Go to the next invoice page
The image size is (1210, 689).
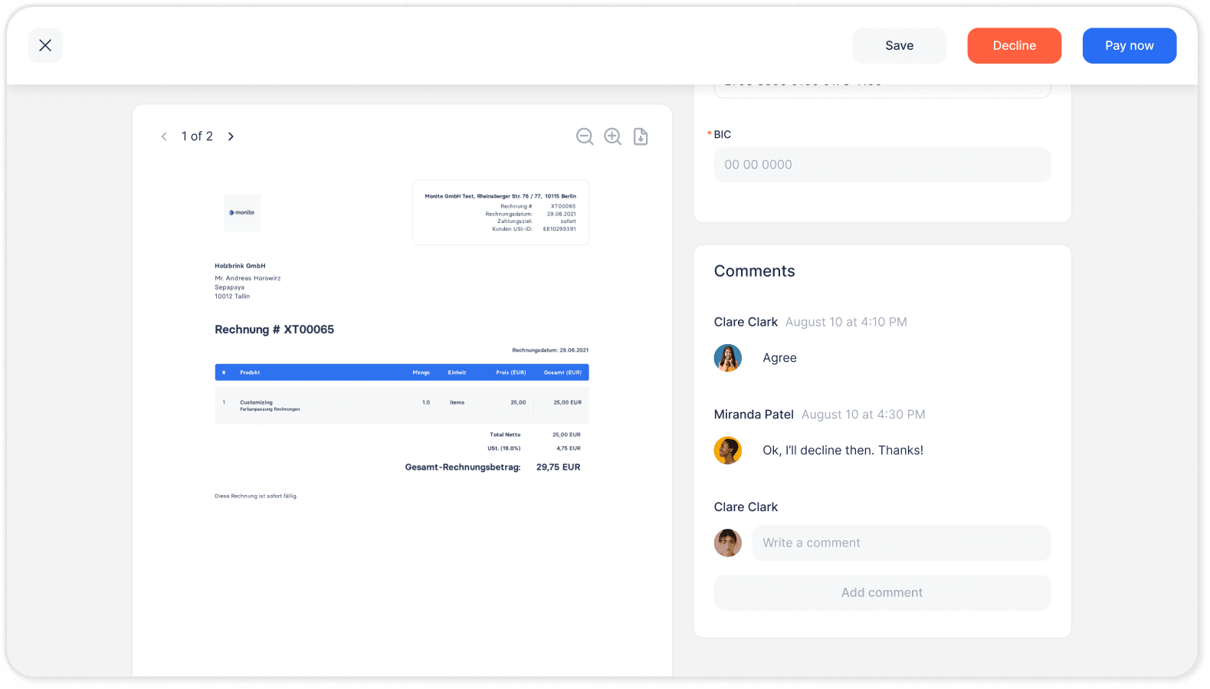click(x=231, y=136)
